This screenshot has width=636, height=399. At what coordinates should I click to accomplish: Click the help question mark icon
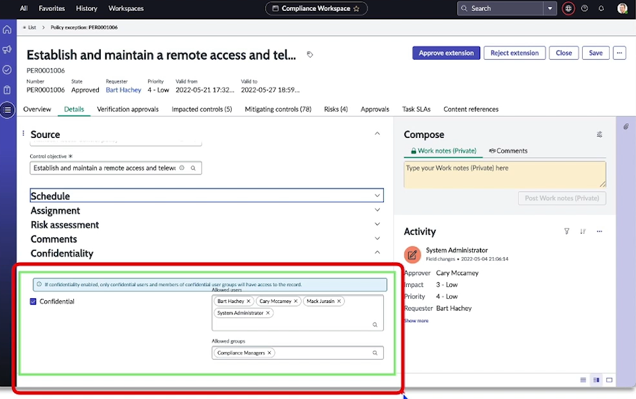(x=585, y=8)
